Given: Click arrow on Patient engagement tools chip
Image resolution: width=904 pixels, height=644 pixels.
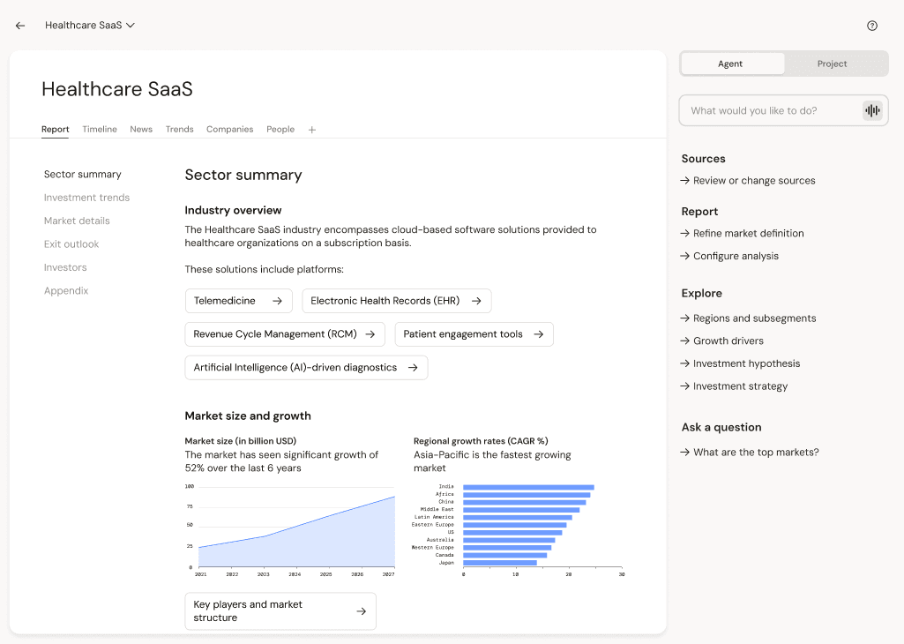Looking at the screenshot, I should click(x=539, y=334).
